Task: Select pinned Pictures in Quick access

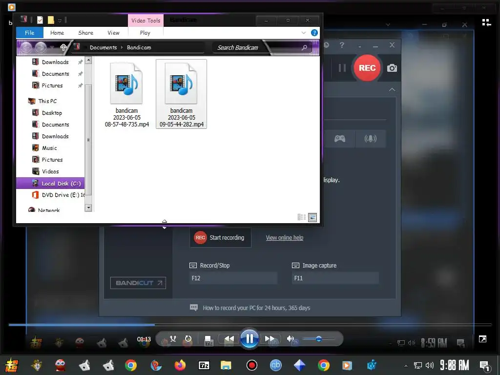Action: [52, 85]
